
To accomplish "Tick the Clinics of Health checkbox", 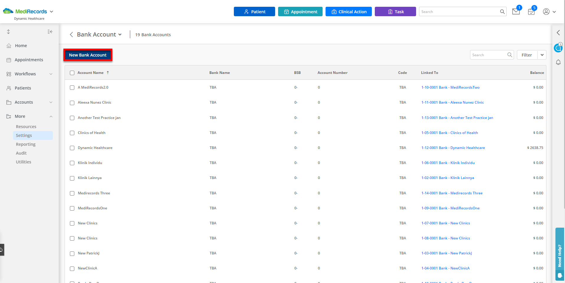I will coord(72,133).
